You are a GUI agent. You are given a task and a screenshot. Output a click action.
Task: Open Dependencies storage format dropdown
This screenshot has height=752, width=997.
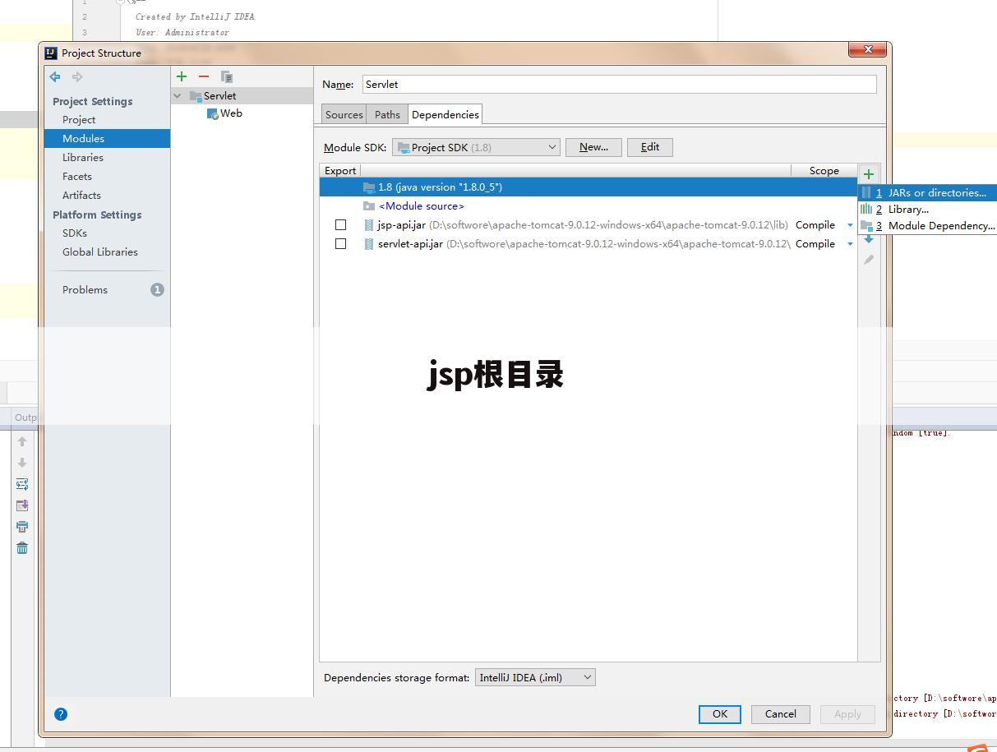(x=535, y=677)
